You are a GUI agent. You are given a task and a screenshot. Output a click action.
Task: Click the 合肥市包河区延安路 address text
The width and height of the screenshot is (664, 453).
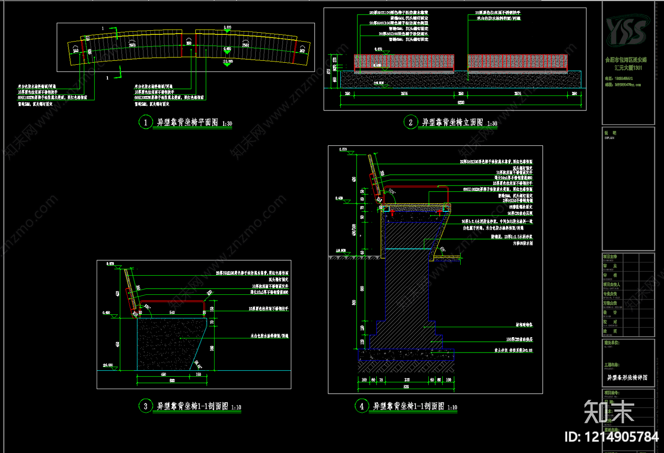point(626,60)
